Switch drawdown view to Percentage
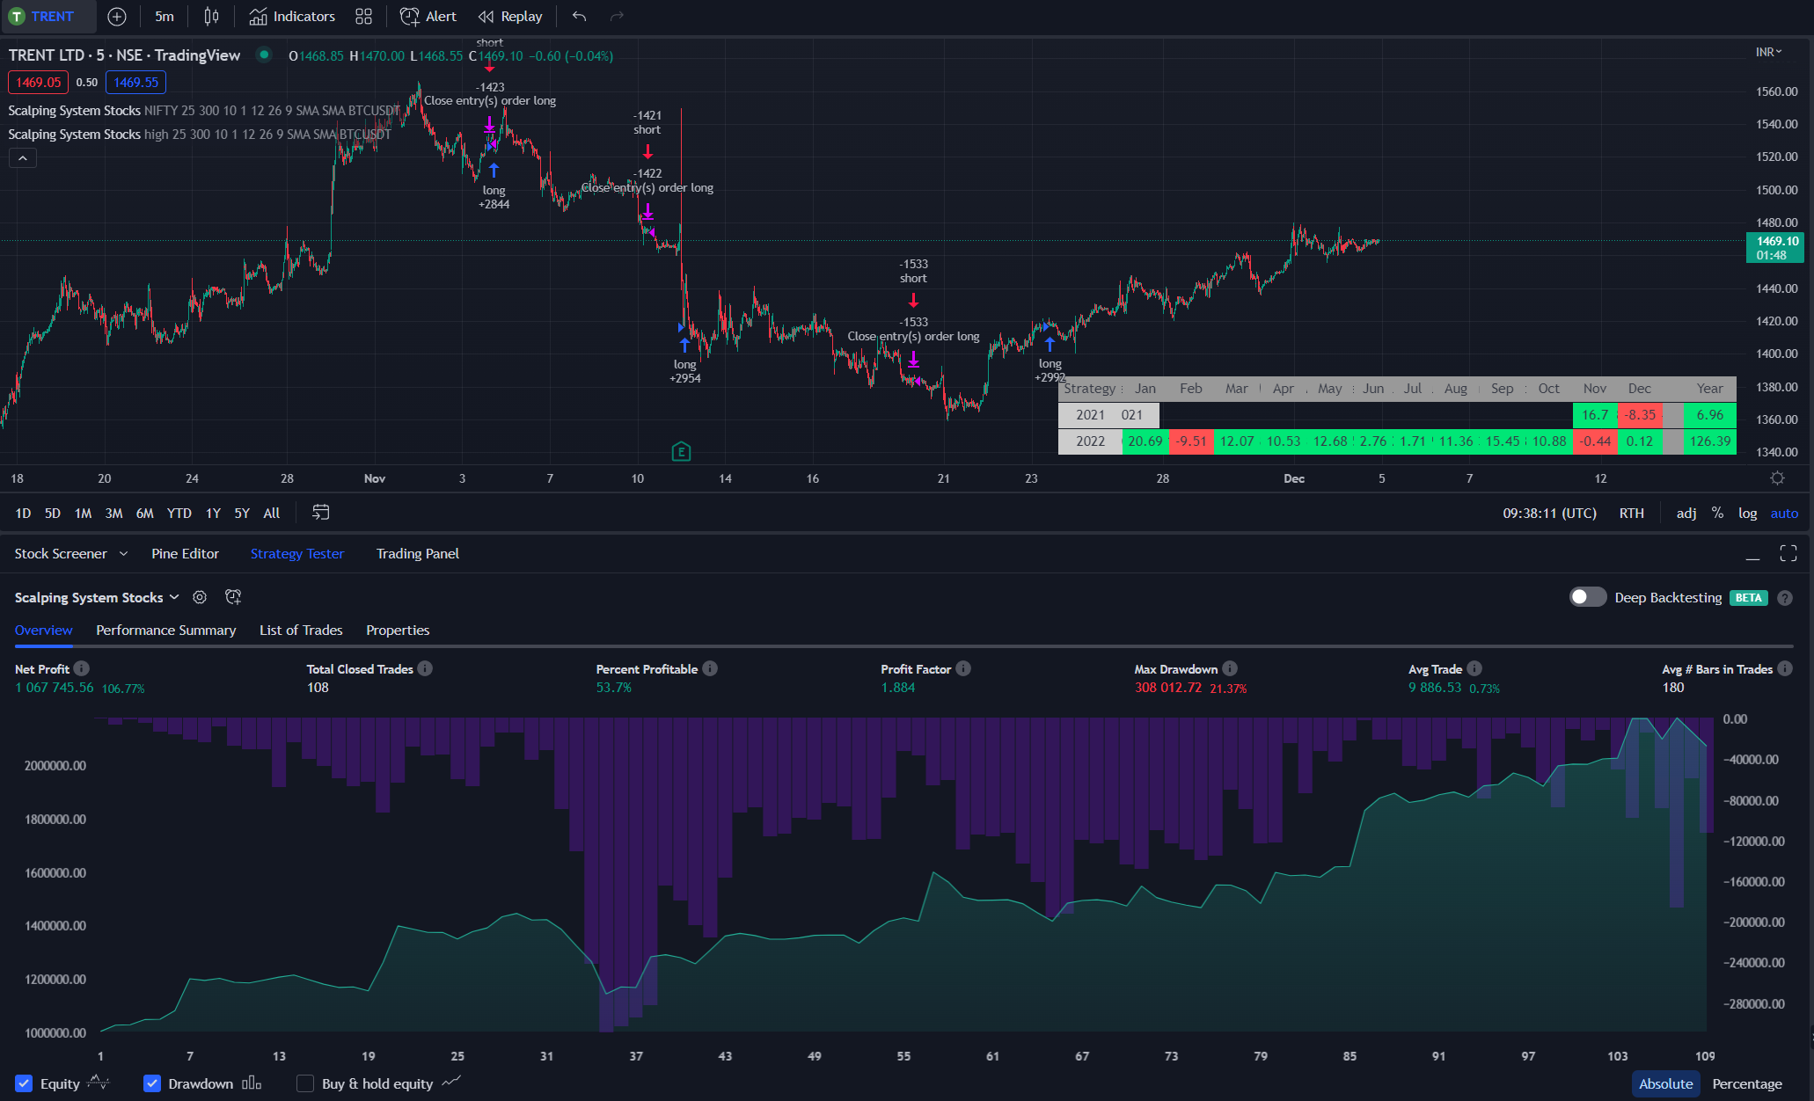The image size is (1814, 1101). pyautogui.click(x=1746, y=1083)
